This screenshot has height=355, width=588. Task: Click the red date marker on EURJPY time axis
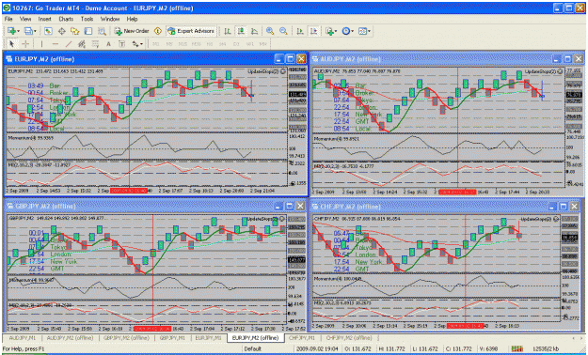point(129,191)
